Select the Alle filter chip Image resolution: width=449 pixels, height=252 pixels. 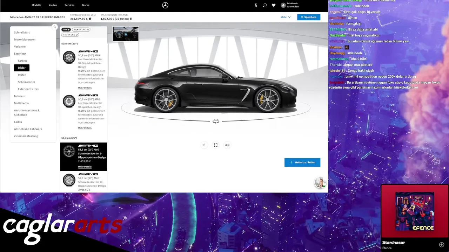66,29
